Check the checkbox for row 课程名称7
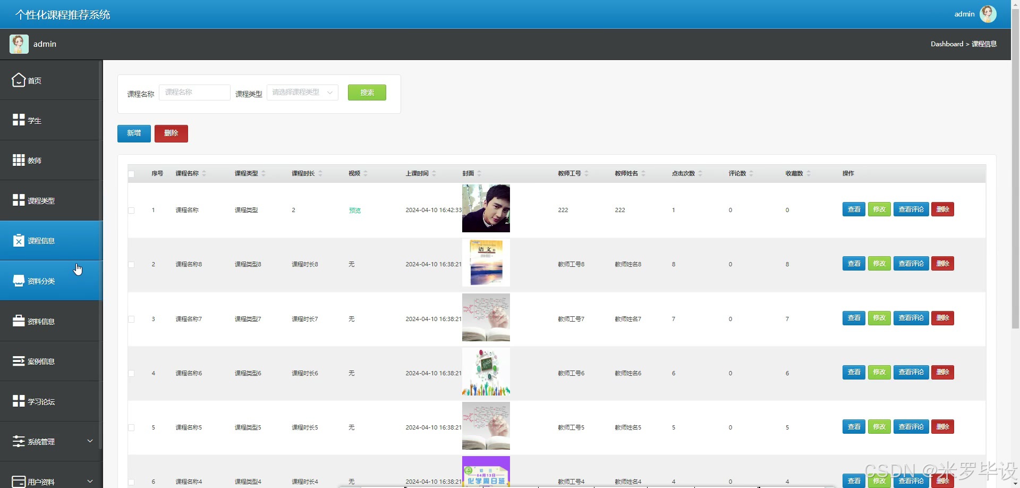This screenshot has width=1020, height=488. click(131, 319)
